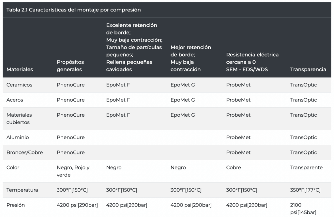
Task: Select 'EpoMet G' in the Aceros row
Action: pyautogui.click(x=183, y=100)
